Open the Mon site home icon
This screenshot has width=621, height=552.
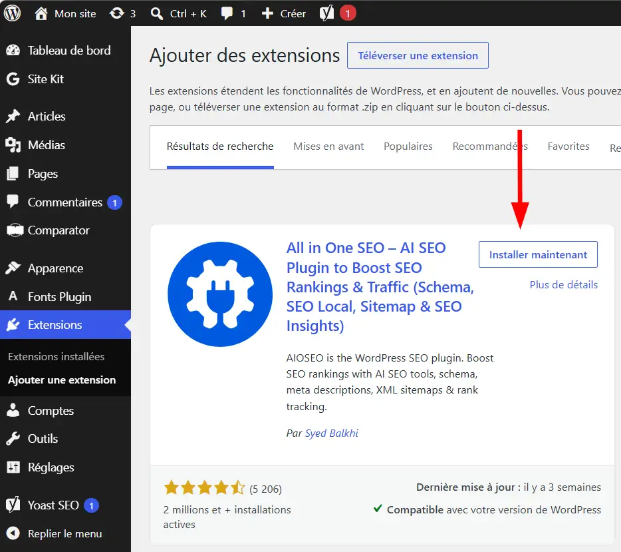41,13
